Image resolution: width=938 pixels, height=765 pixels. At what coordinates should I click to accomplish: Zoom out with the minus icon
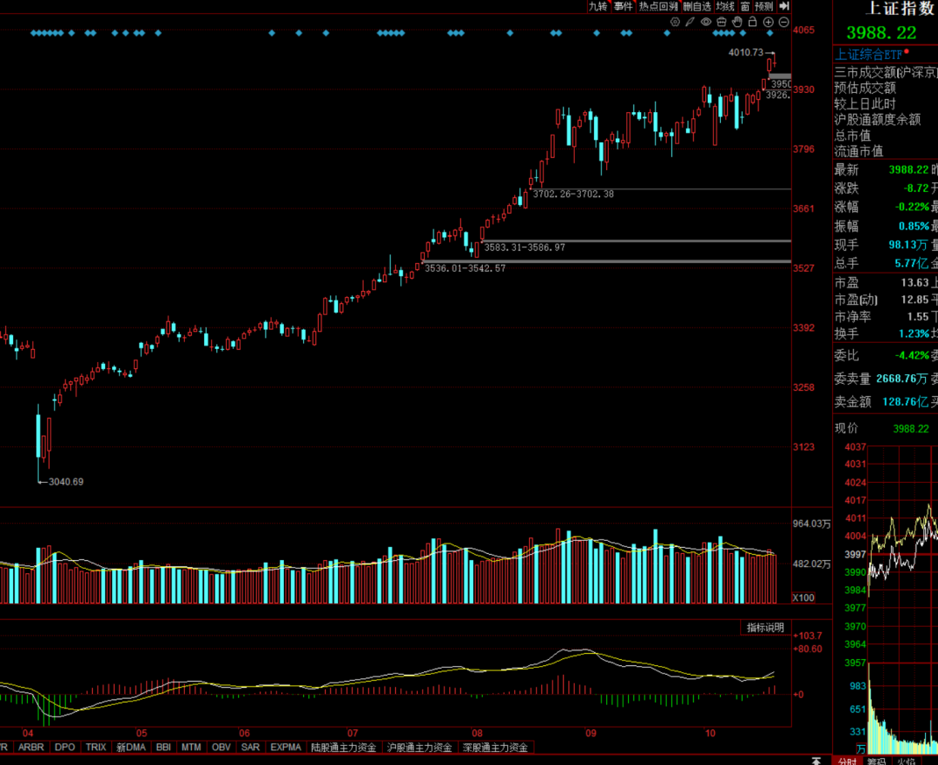point(783,22)
